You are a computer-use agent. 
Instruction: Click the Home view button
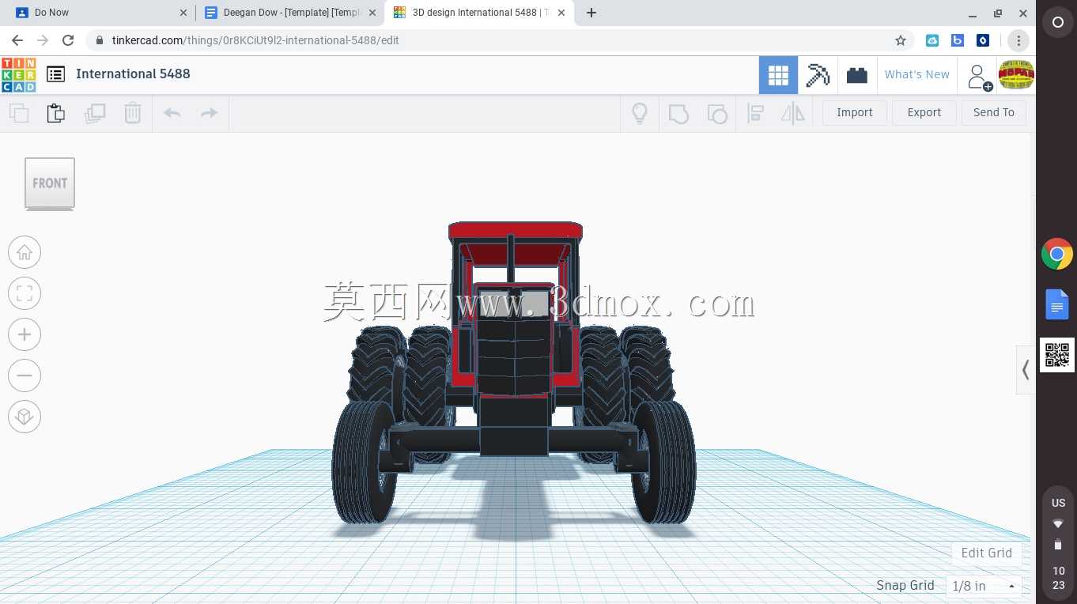pyautogui.click(x=25, y=252)
